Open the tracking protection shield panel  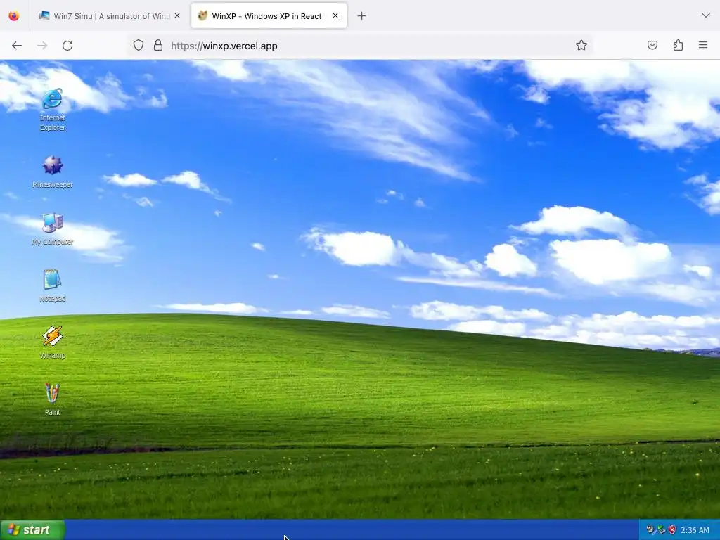(139, 46)
